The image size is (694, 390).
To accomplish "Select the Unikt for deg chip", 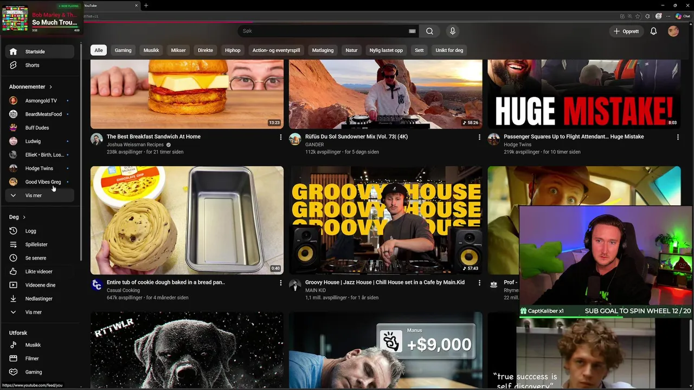I will [449, 50].
